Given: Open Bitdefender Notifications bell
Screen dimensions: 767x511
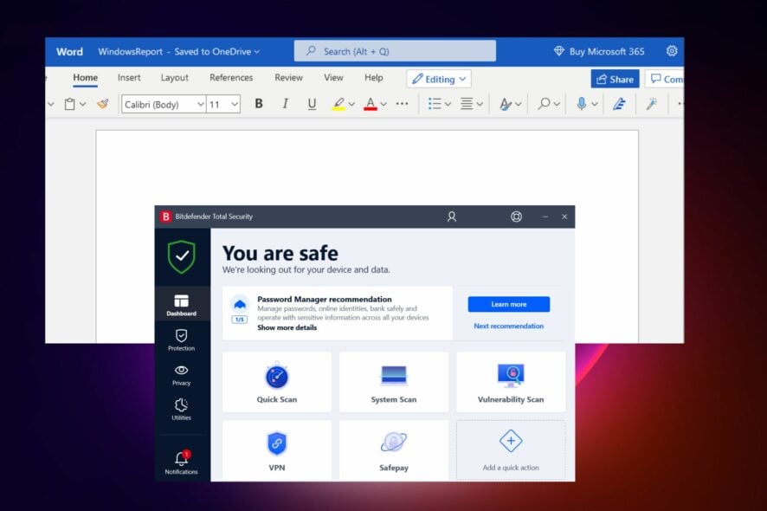Looking at the screenshot, I should click(x=182, y=462).
